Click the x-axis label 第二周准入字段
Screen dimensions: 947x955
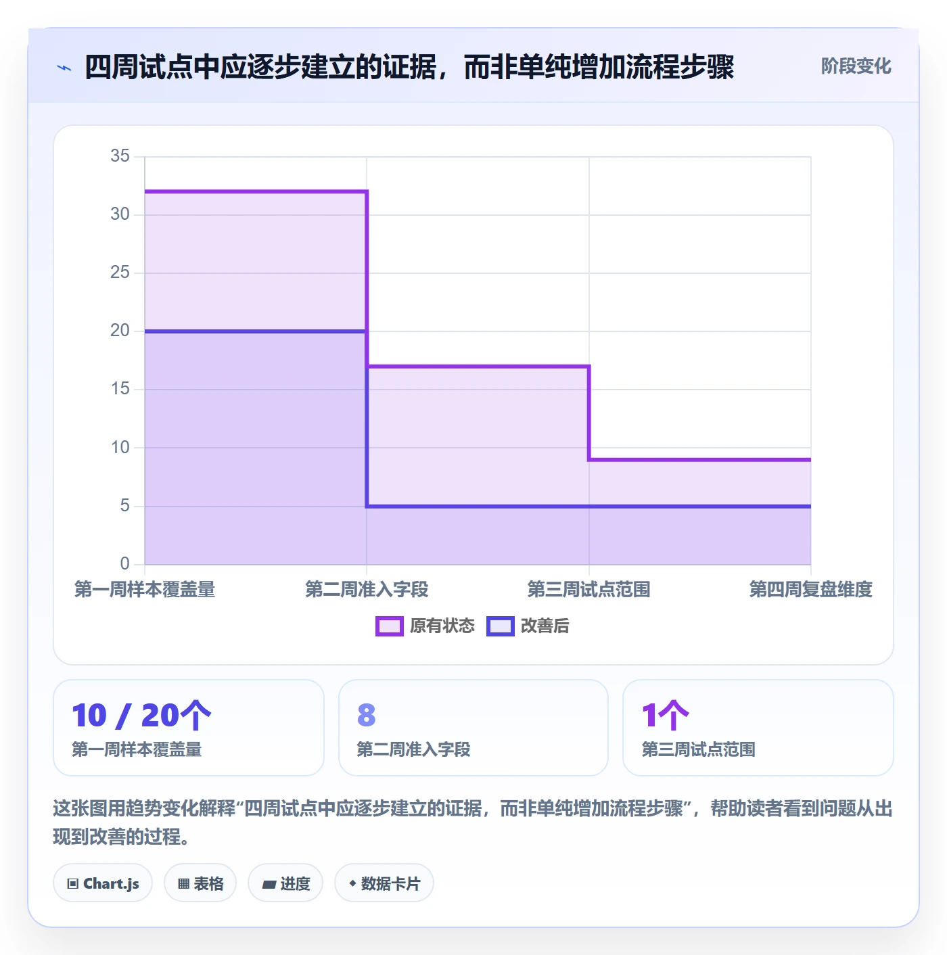[367, 590]
